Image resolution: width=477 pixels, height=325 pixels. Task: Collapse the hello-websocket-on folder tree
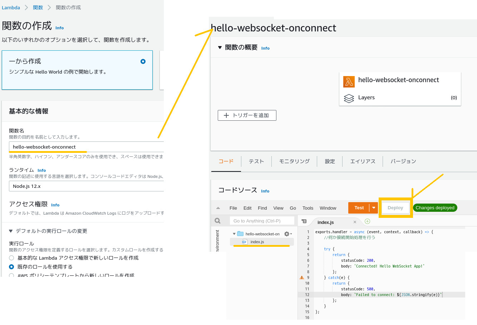coord(234,234)
